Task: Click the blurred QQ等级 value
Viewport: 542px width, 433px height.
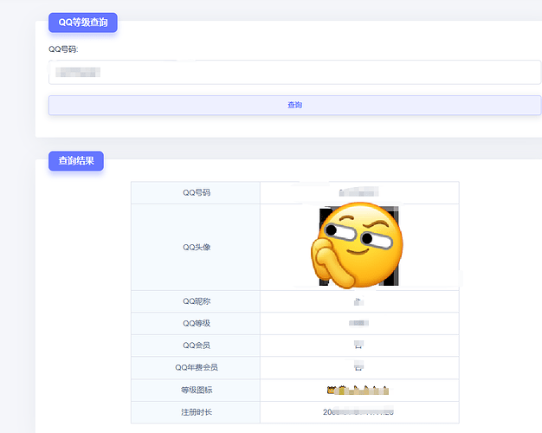Action: tap(358, 323)
